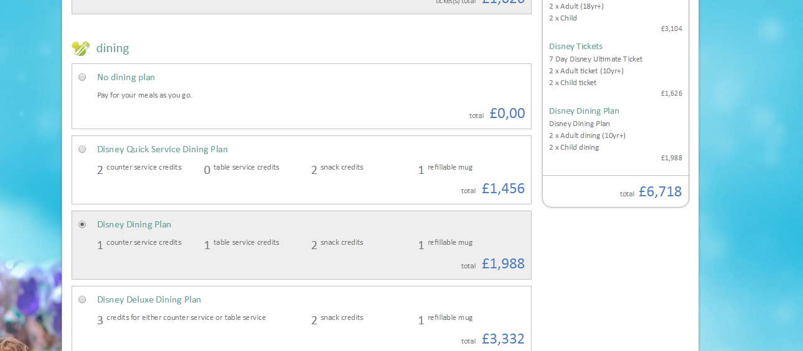
Task: Click the Disney Deluxe Dining Plan title
Action: tap(149, 300)
